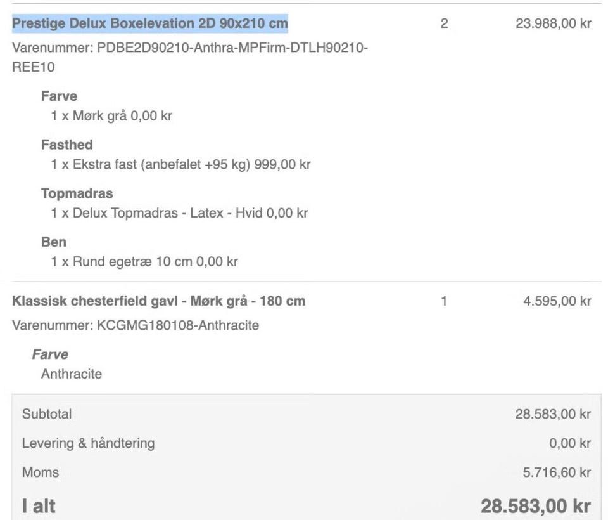This screenshot has height=520, width=608.
Task: Click the italic Farve heading
Action: pos(50,354)
